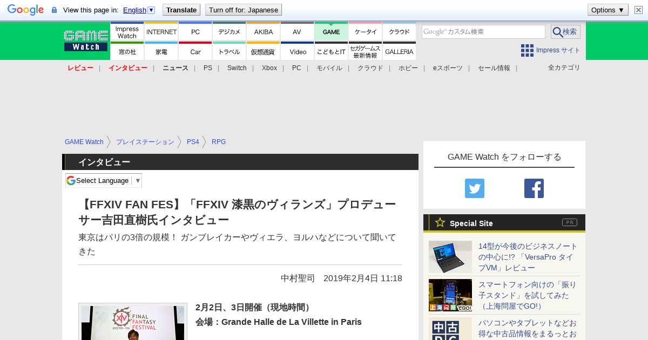
Task: Open the こどもとIT tab
Action: [x=331, y=51]
